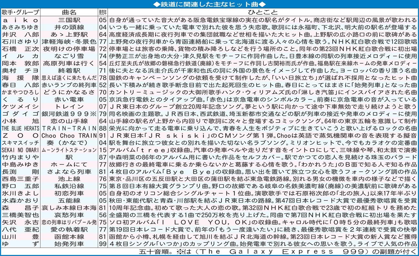Select song title 五能線
Screen dimensions: 419x256
[69, 200]
